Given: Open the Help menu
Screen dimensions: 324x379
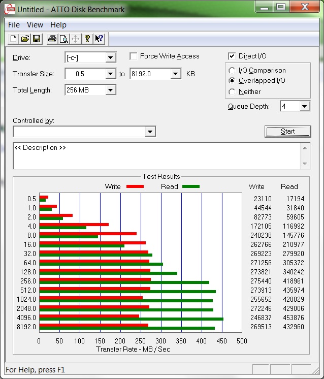Looking at the screenshot, I should [58, 25].
